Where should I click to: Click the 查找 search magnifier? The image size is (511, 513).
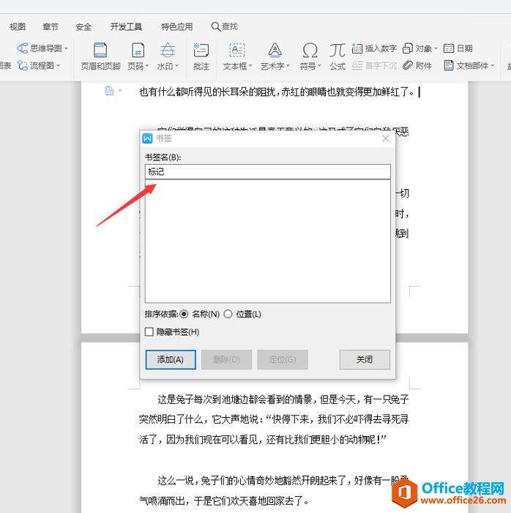tap(216, 26)
